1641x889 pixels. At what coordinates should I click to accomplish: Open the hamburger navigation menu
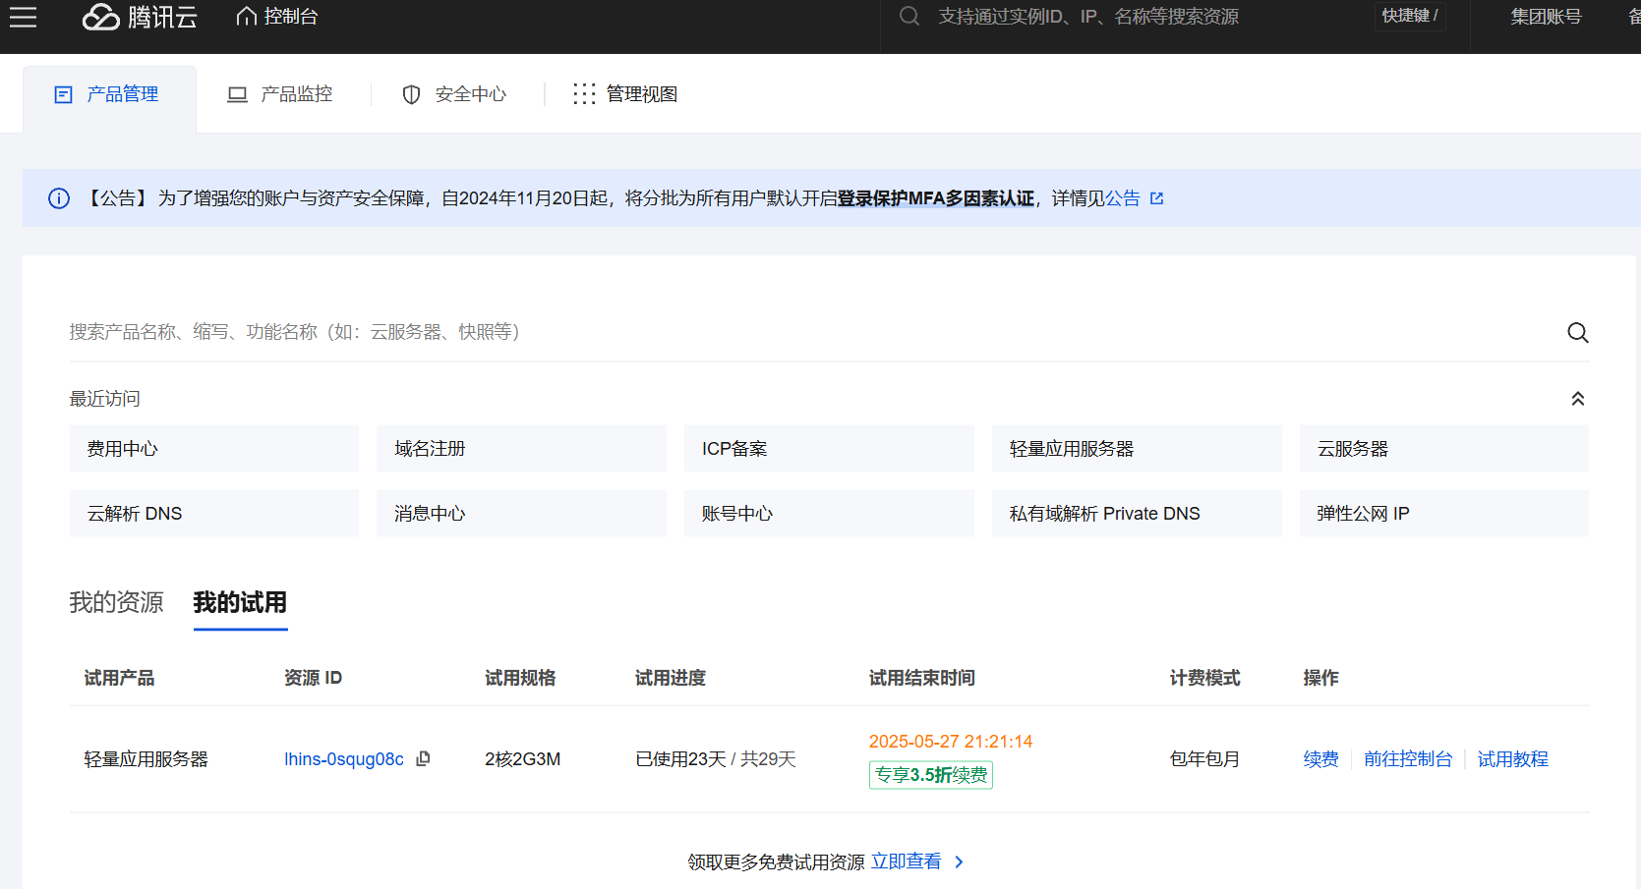tap(23, 17)
